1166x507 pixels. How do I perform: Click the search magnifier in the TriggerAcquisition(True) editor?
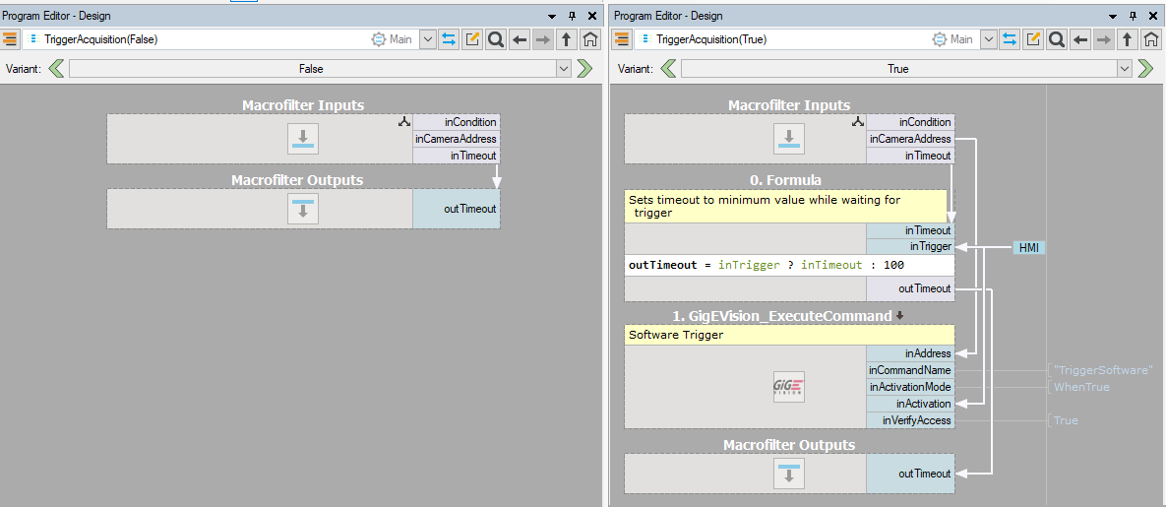[1057, 39]
